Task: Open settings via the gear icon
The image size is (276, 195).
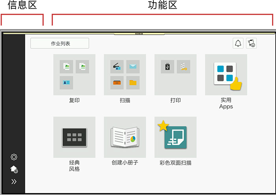Action: (14, 157)
